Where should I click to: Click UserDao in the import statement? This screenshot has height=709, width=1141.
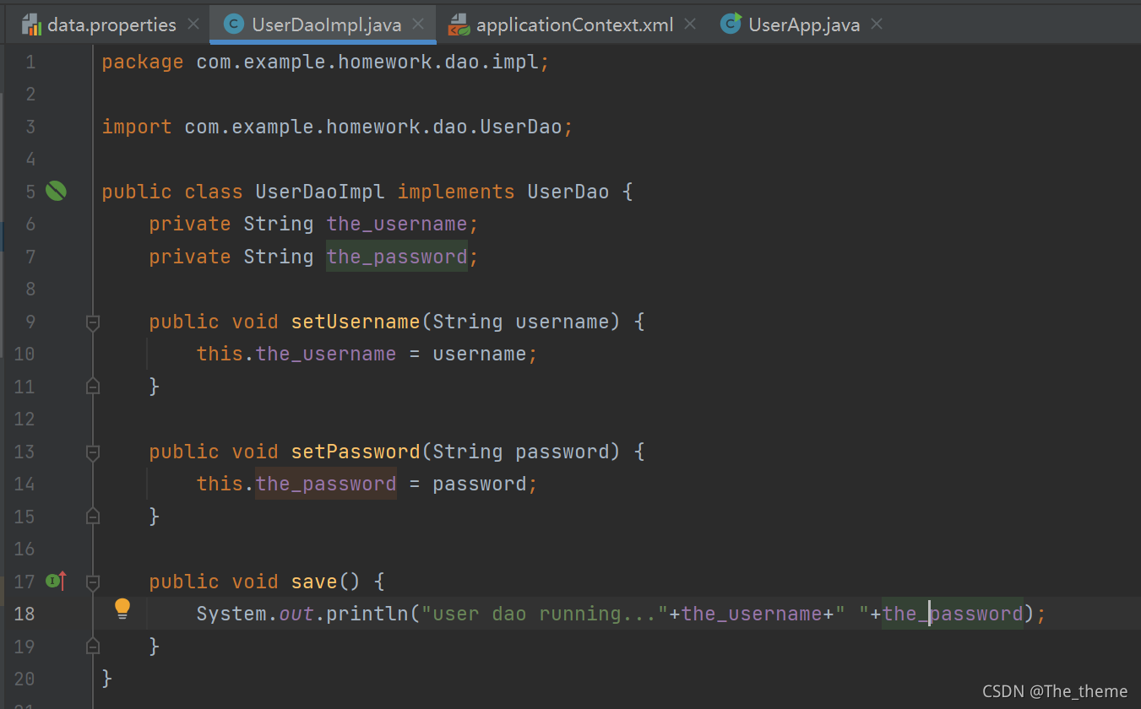(x=521, y=127)
